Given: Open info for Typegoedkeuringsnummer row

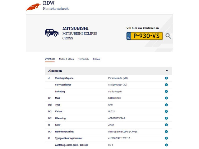Looking at the screenshot, I should [166, 138].
